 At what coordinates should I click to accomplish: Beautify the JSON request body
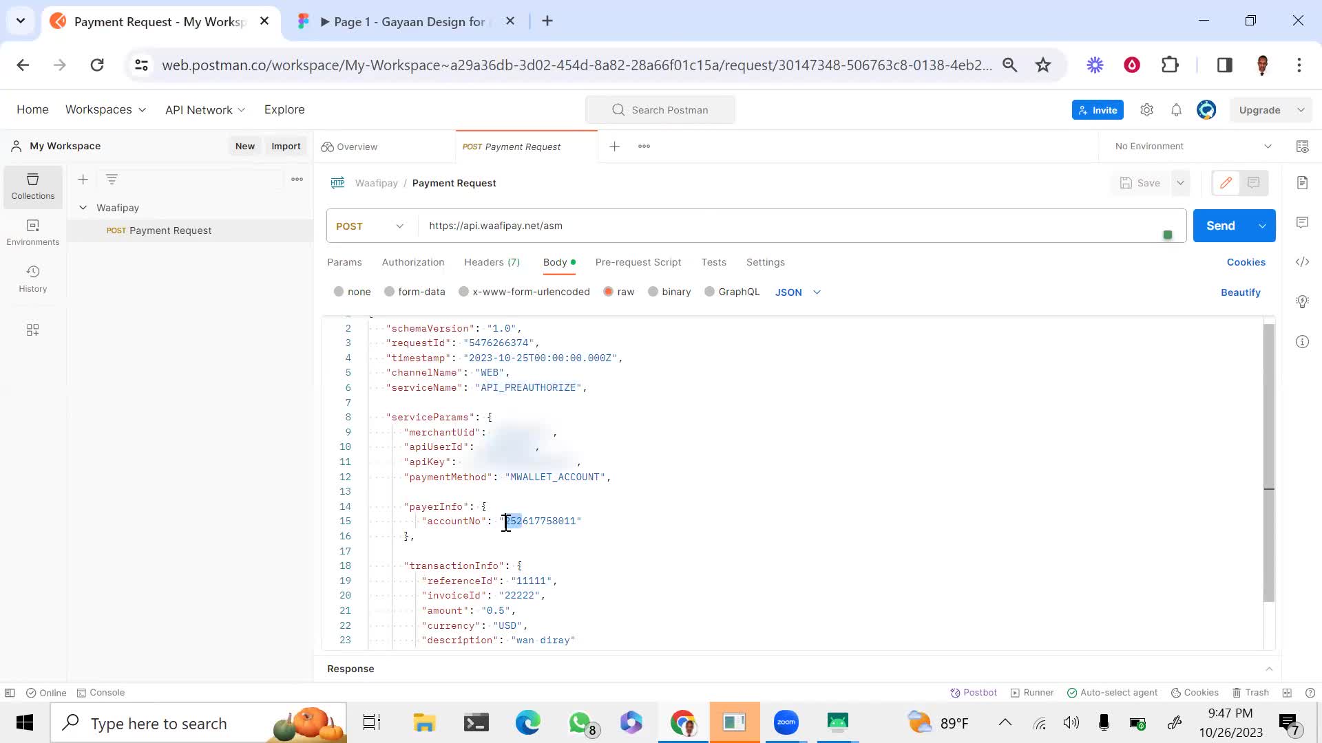pos(1240,292)
